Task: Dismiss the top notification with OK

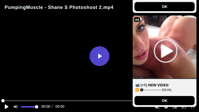Action: [165, 7]
